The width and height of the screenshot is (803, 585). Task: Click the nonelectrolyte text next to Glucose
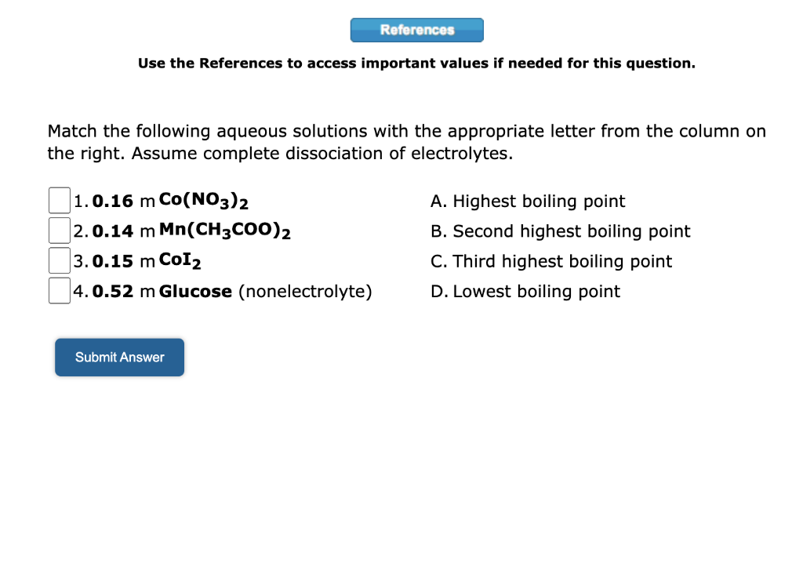click(x=306, y=291)
